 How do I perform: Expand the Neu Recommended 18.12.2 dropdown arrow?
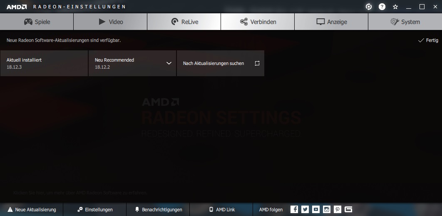[169, 63]
